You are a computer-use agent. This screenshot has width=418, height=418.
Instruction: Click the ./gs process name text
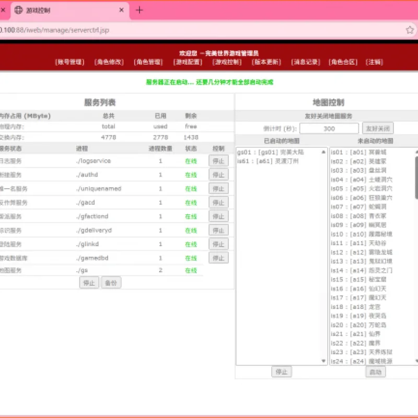coord(82,270)
